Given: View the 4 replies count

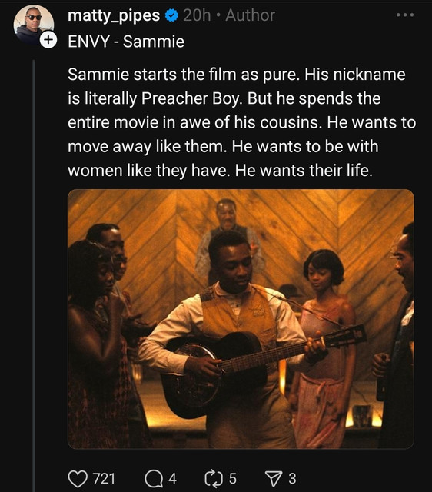Looking at the screenshot, I should pos(172,479).
